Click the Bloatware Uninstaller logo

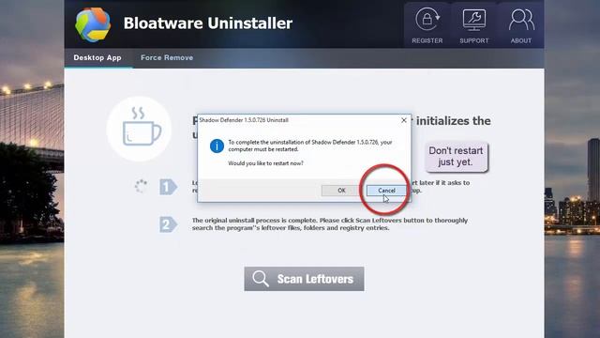93,24
